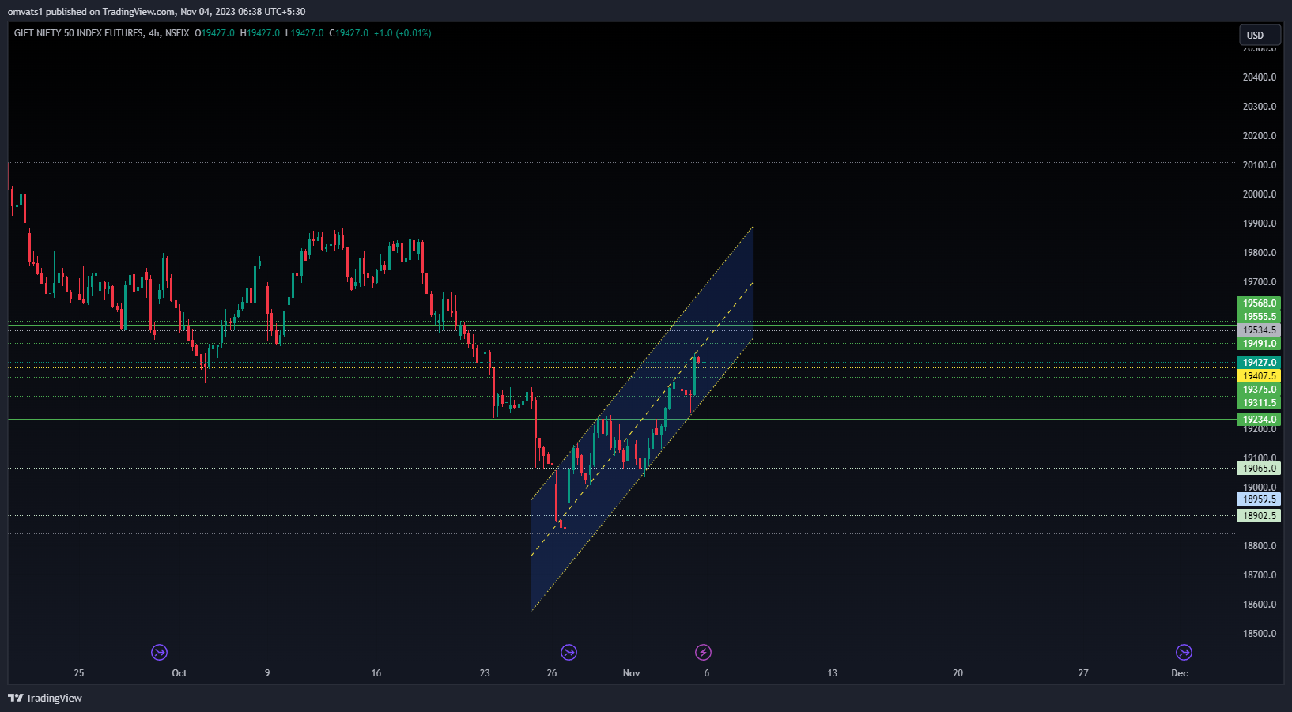1292x712 pixels.
Task: Click the Oct label on time axis
Action: tap(179, 673)
